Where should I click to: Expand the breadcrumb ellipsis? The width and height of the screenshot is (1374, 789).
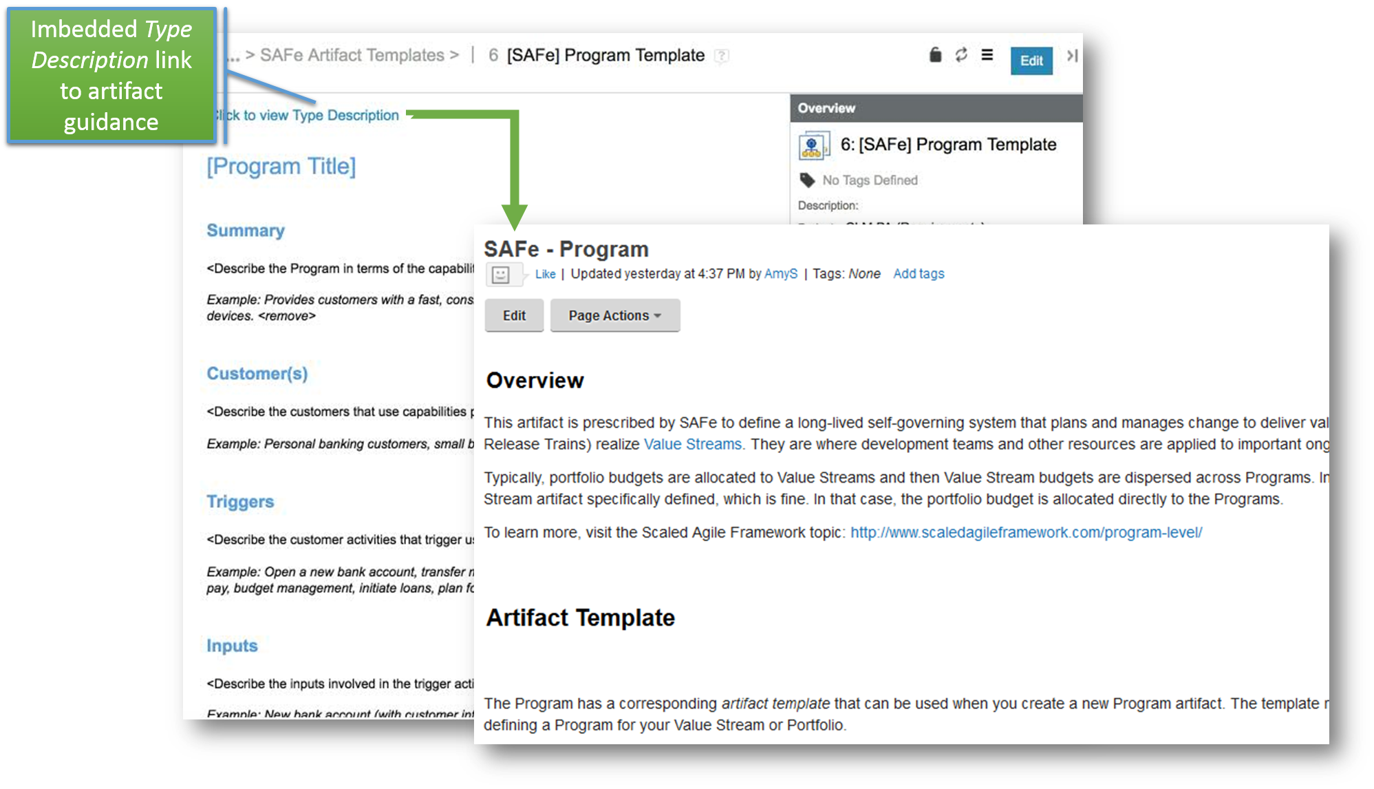click(234, 56)
